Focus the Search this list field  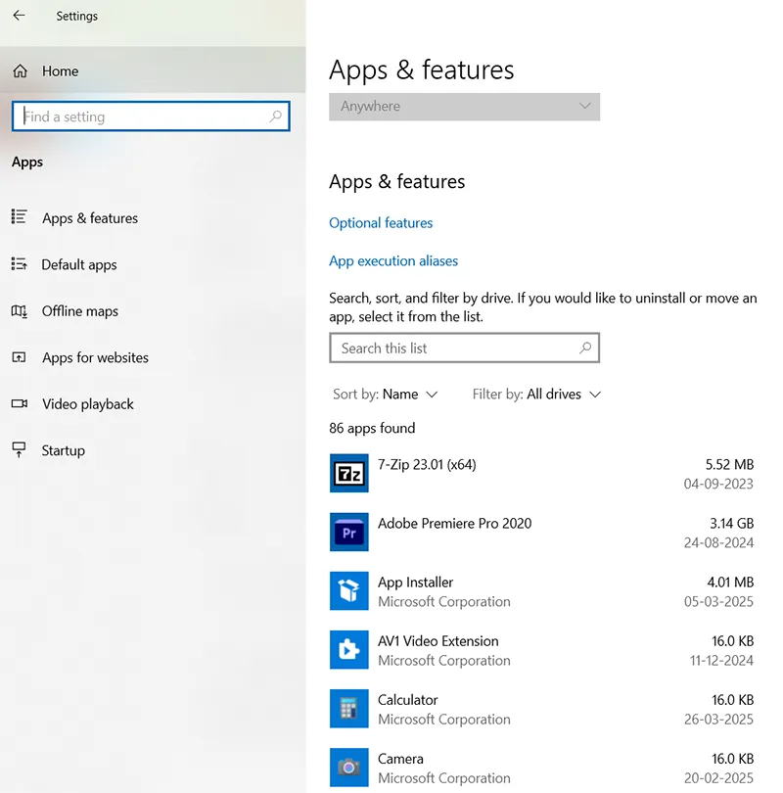(464, 348)
